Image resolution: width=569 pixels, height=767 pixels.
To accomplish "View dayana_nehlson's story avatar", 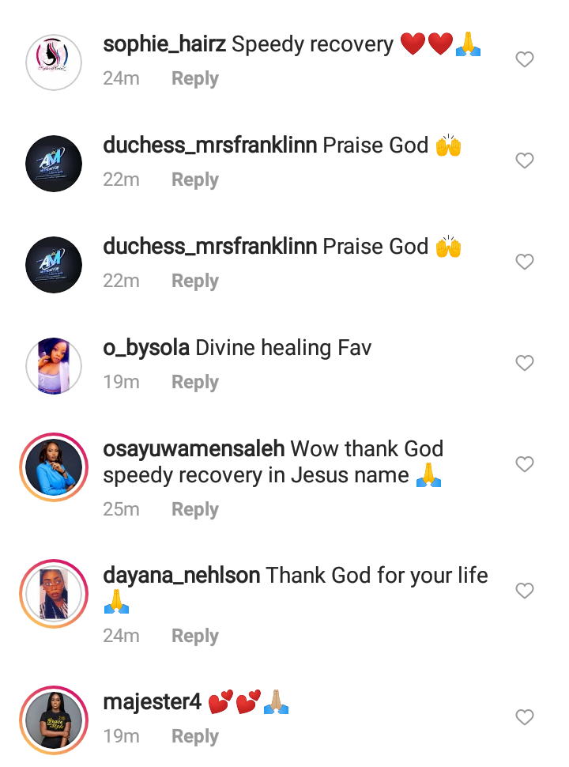I will coord(54,594).
